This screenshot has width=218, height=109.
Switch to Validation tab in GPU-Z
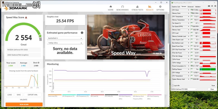[x=198, y=6]
